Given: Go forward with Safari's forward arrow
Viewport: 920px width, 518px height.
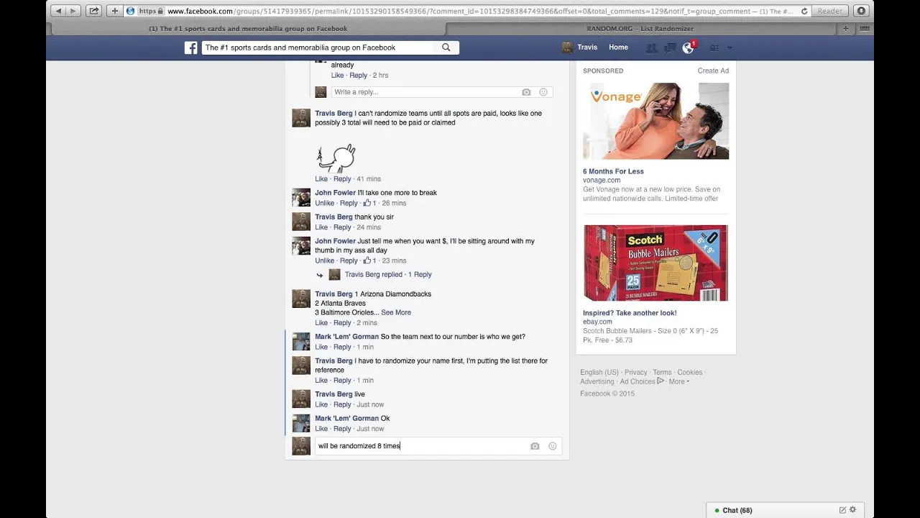Looking at the screenshot, I should coord(73,11).
